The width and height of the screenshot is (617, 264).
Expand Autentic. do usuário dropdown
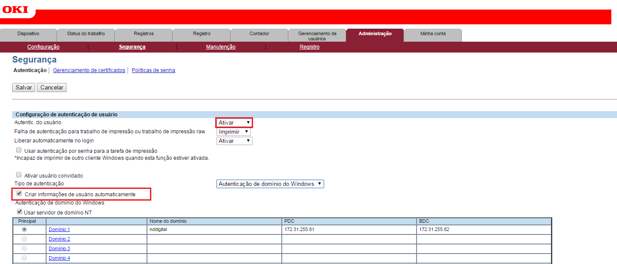[234, 123]
